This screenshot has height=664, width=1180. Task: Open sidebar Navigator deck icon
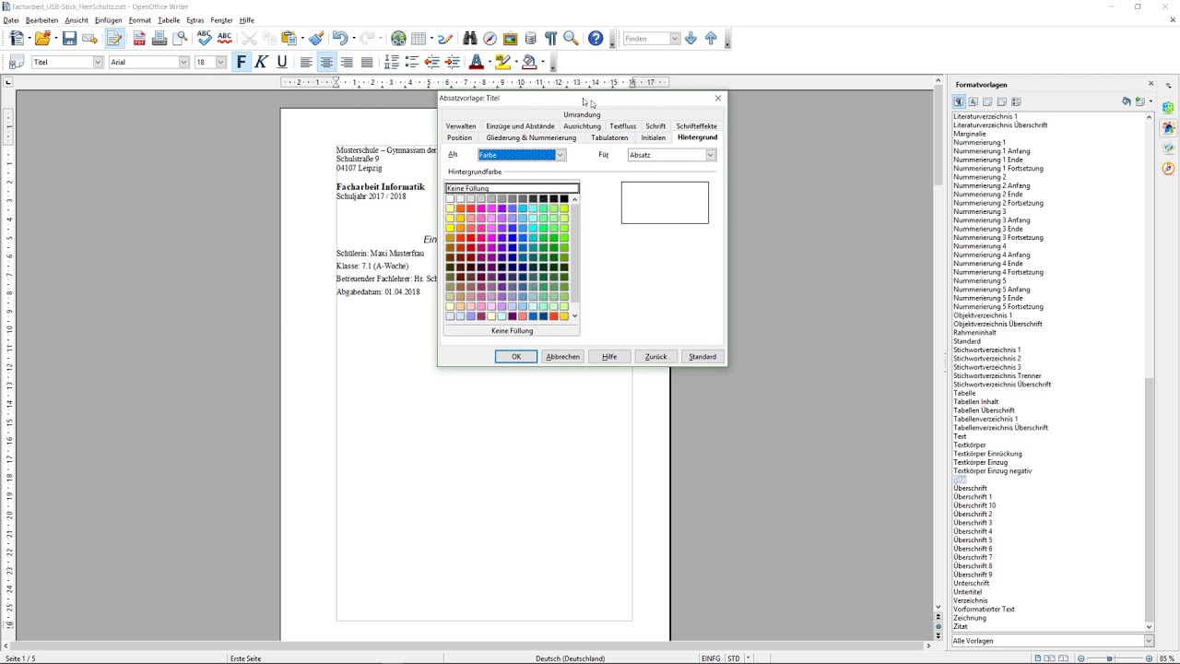click(x=1168, y=169)
